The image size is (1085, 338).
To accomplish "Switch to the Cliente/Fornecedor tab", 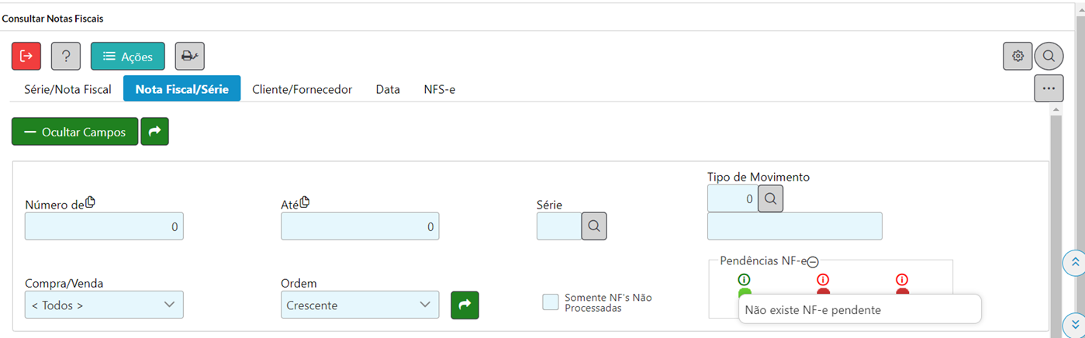I will (x=302, y=89).
